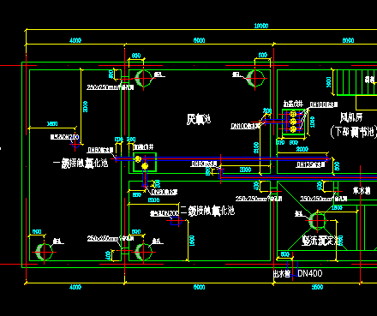The width and height of the screenshot is (377, 316).
Task: Click the green pit box with three valves
Action: (x=293, y=122)
